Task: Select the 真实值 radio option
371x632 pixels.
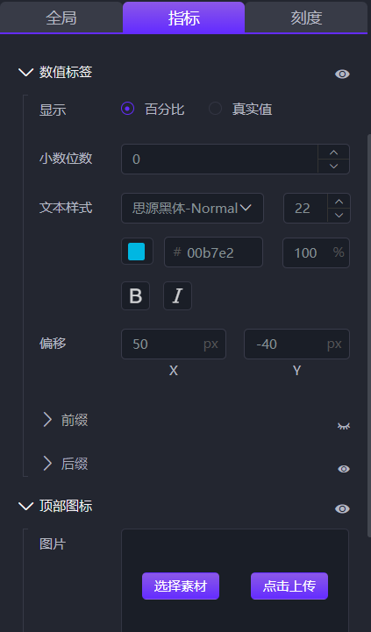Action: (216, 109)
